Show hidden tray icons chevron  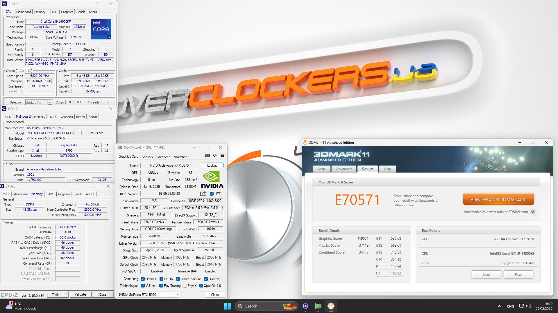499,306
